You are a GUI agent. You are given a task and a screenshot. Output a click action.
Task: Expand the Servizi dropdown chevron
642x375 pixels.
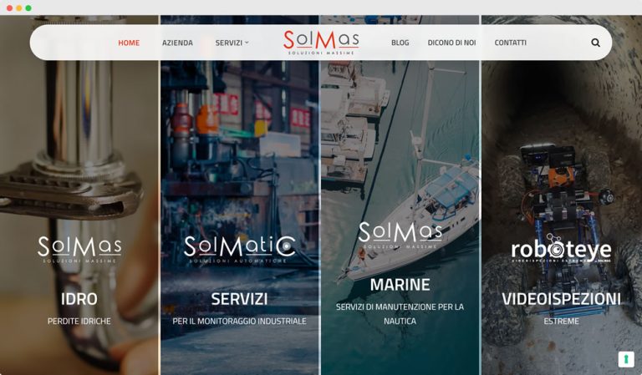coord(247,43)
